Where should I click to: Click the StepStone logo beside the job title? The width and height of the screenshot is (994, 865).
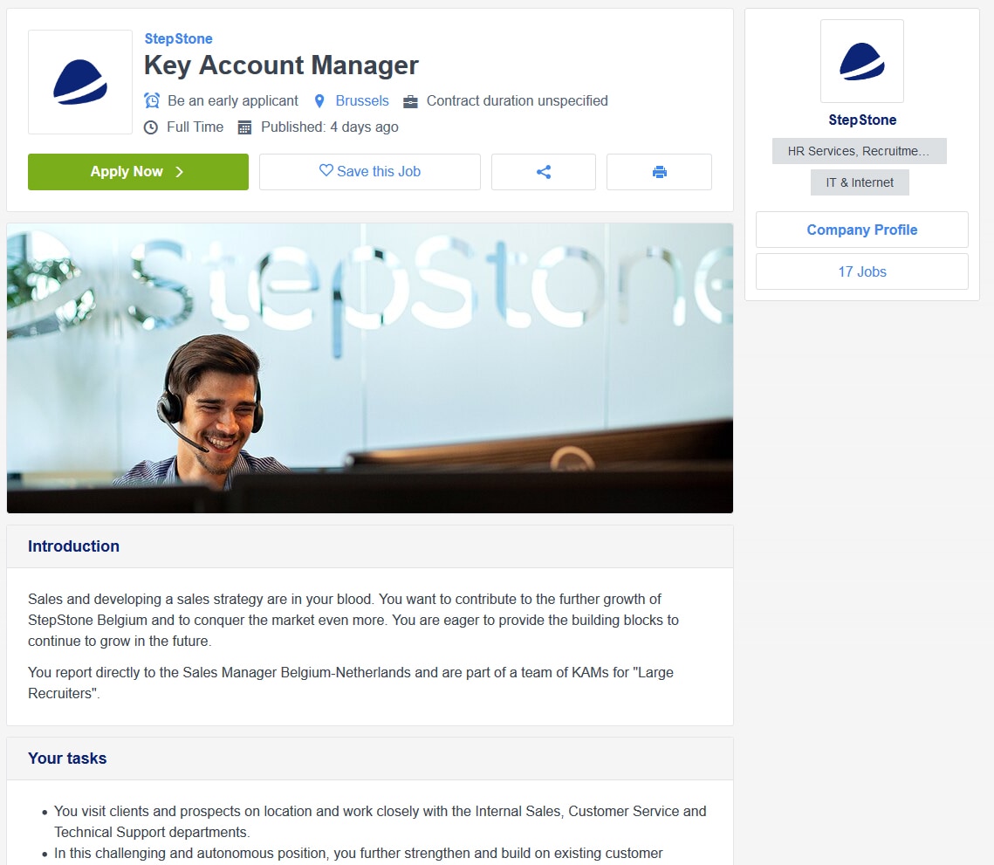[80, 82]
